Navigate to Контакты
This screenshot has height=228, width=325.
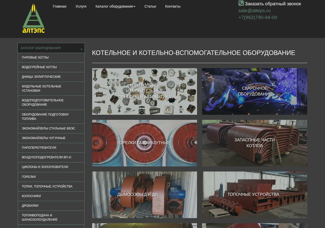tap(173, 6)
